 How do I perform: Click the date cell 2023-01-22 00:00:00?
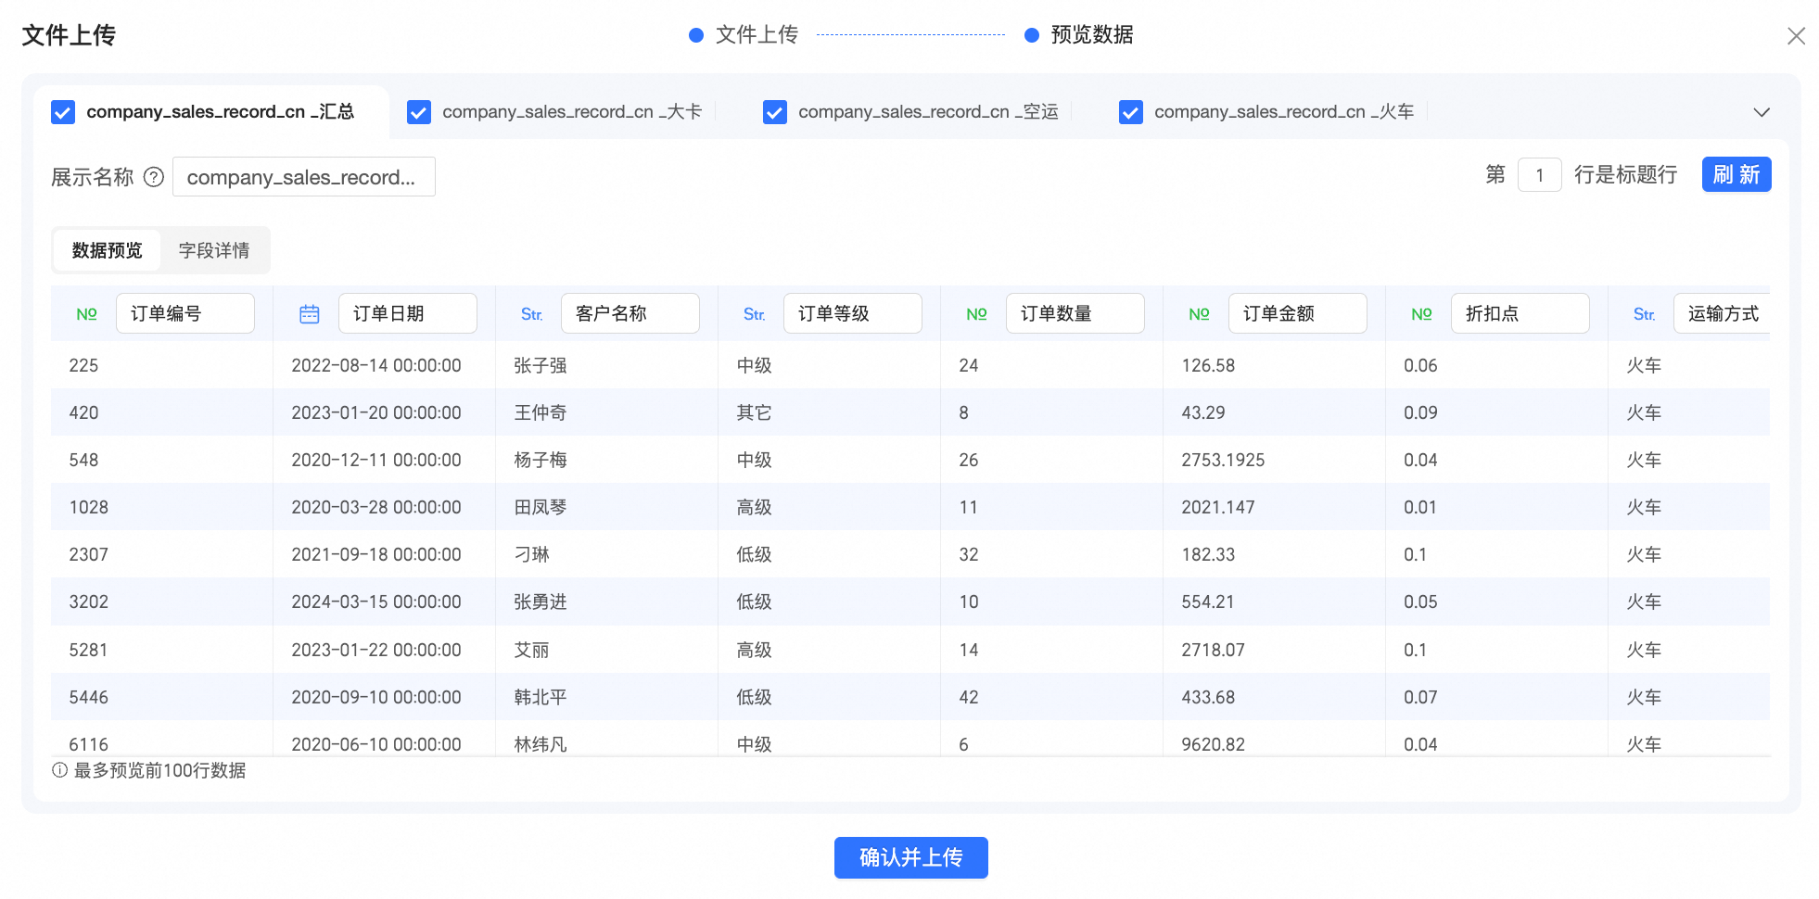(376, 650)
